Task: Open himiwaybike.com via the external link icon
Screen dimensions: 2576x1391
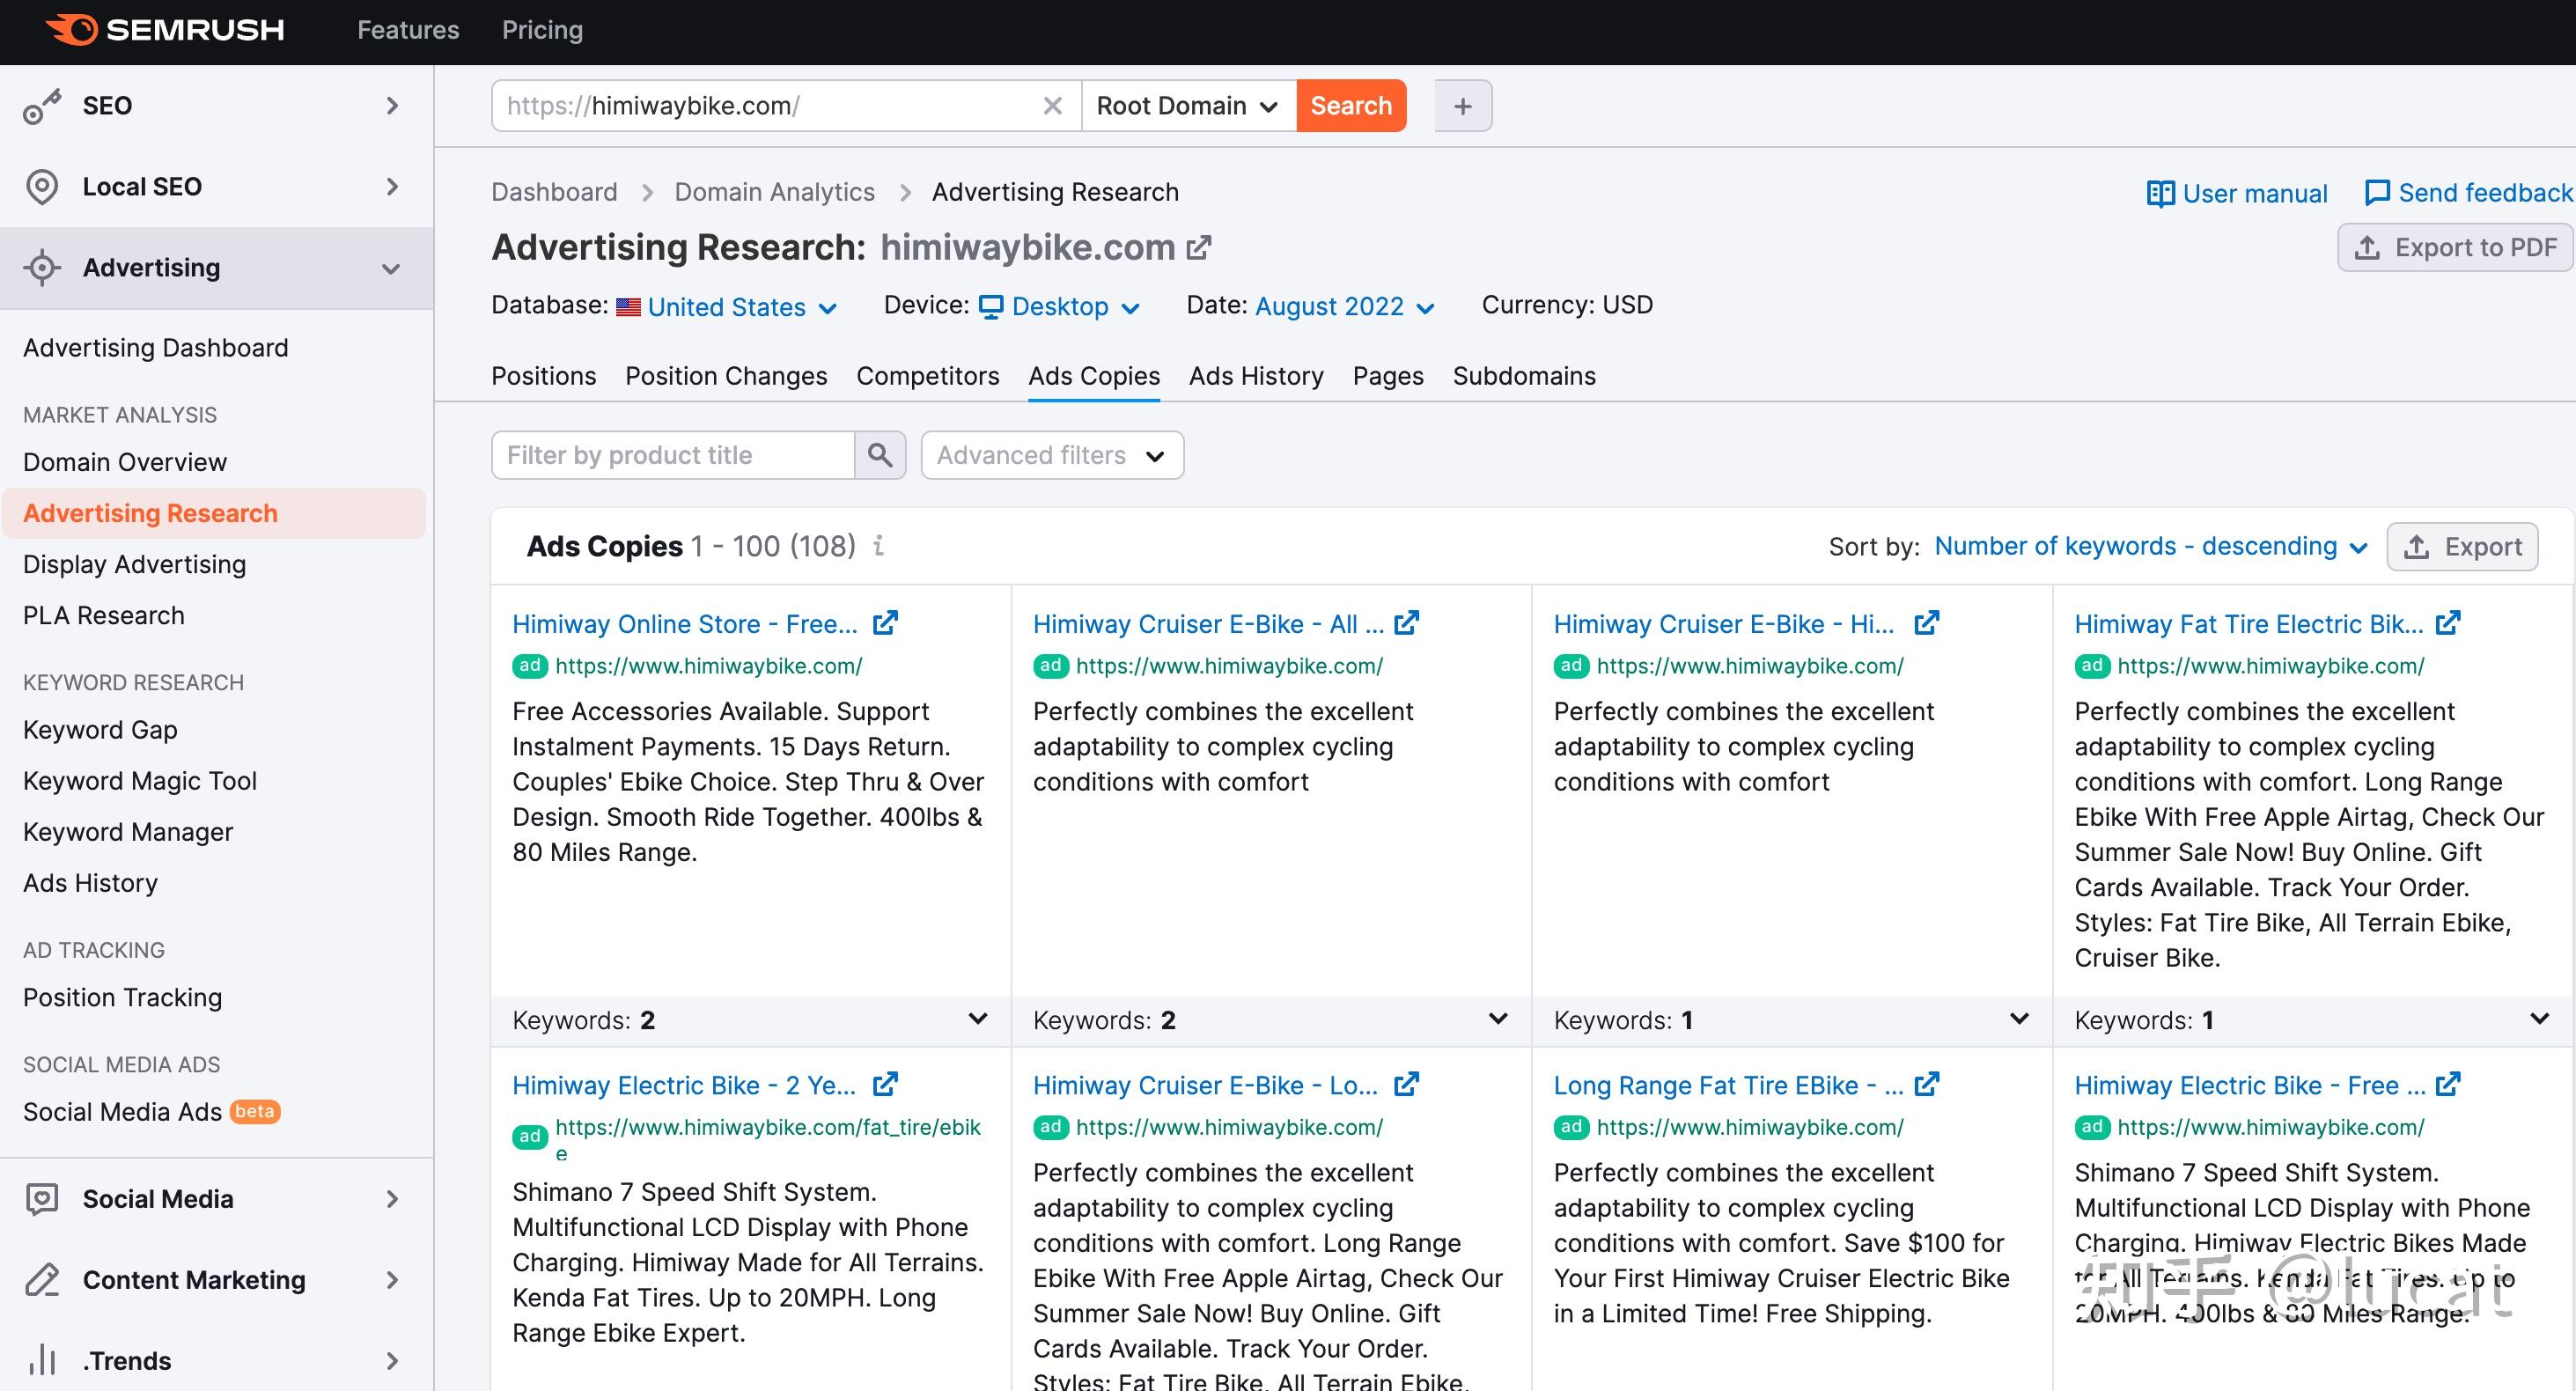Action: tap(1198, 247)
